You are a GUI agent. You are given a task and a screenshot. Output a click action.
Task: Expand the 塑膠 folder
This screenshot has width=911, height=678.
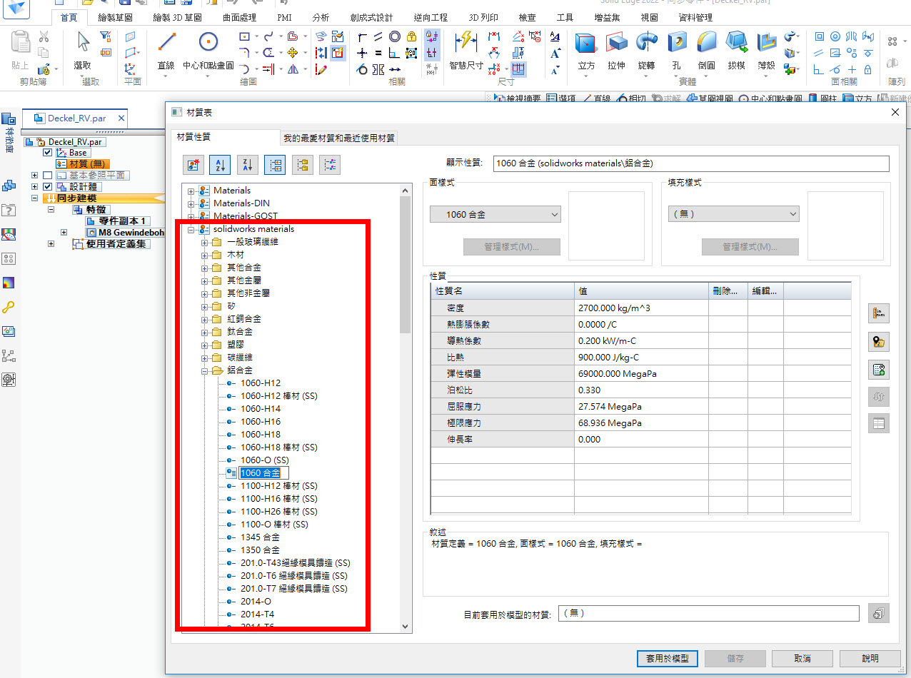click(x=204, y=345)
